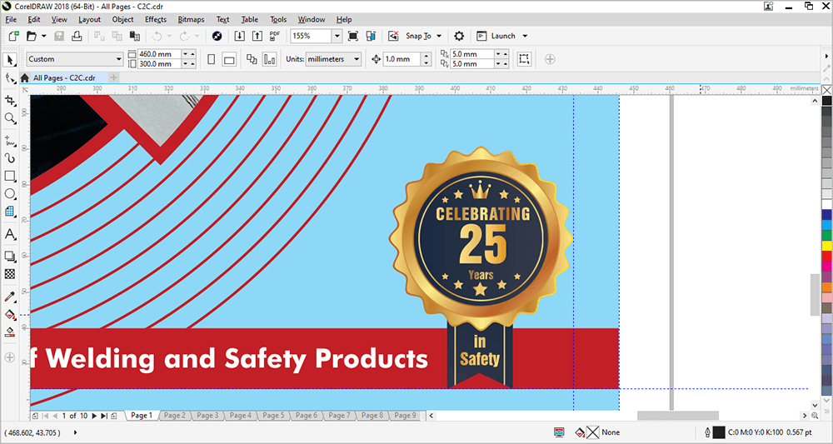Open the Custom page size dropdown
Image resolution: width=833 pixels, height=444 pixels.
[118, 59]
